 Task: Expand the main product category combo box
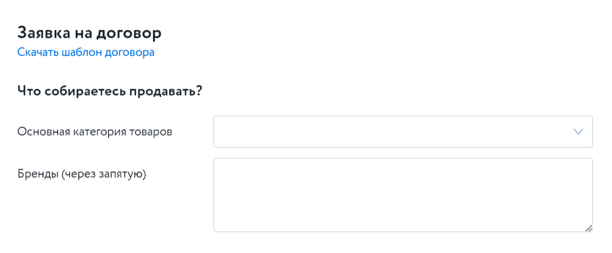point(403,131)
